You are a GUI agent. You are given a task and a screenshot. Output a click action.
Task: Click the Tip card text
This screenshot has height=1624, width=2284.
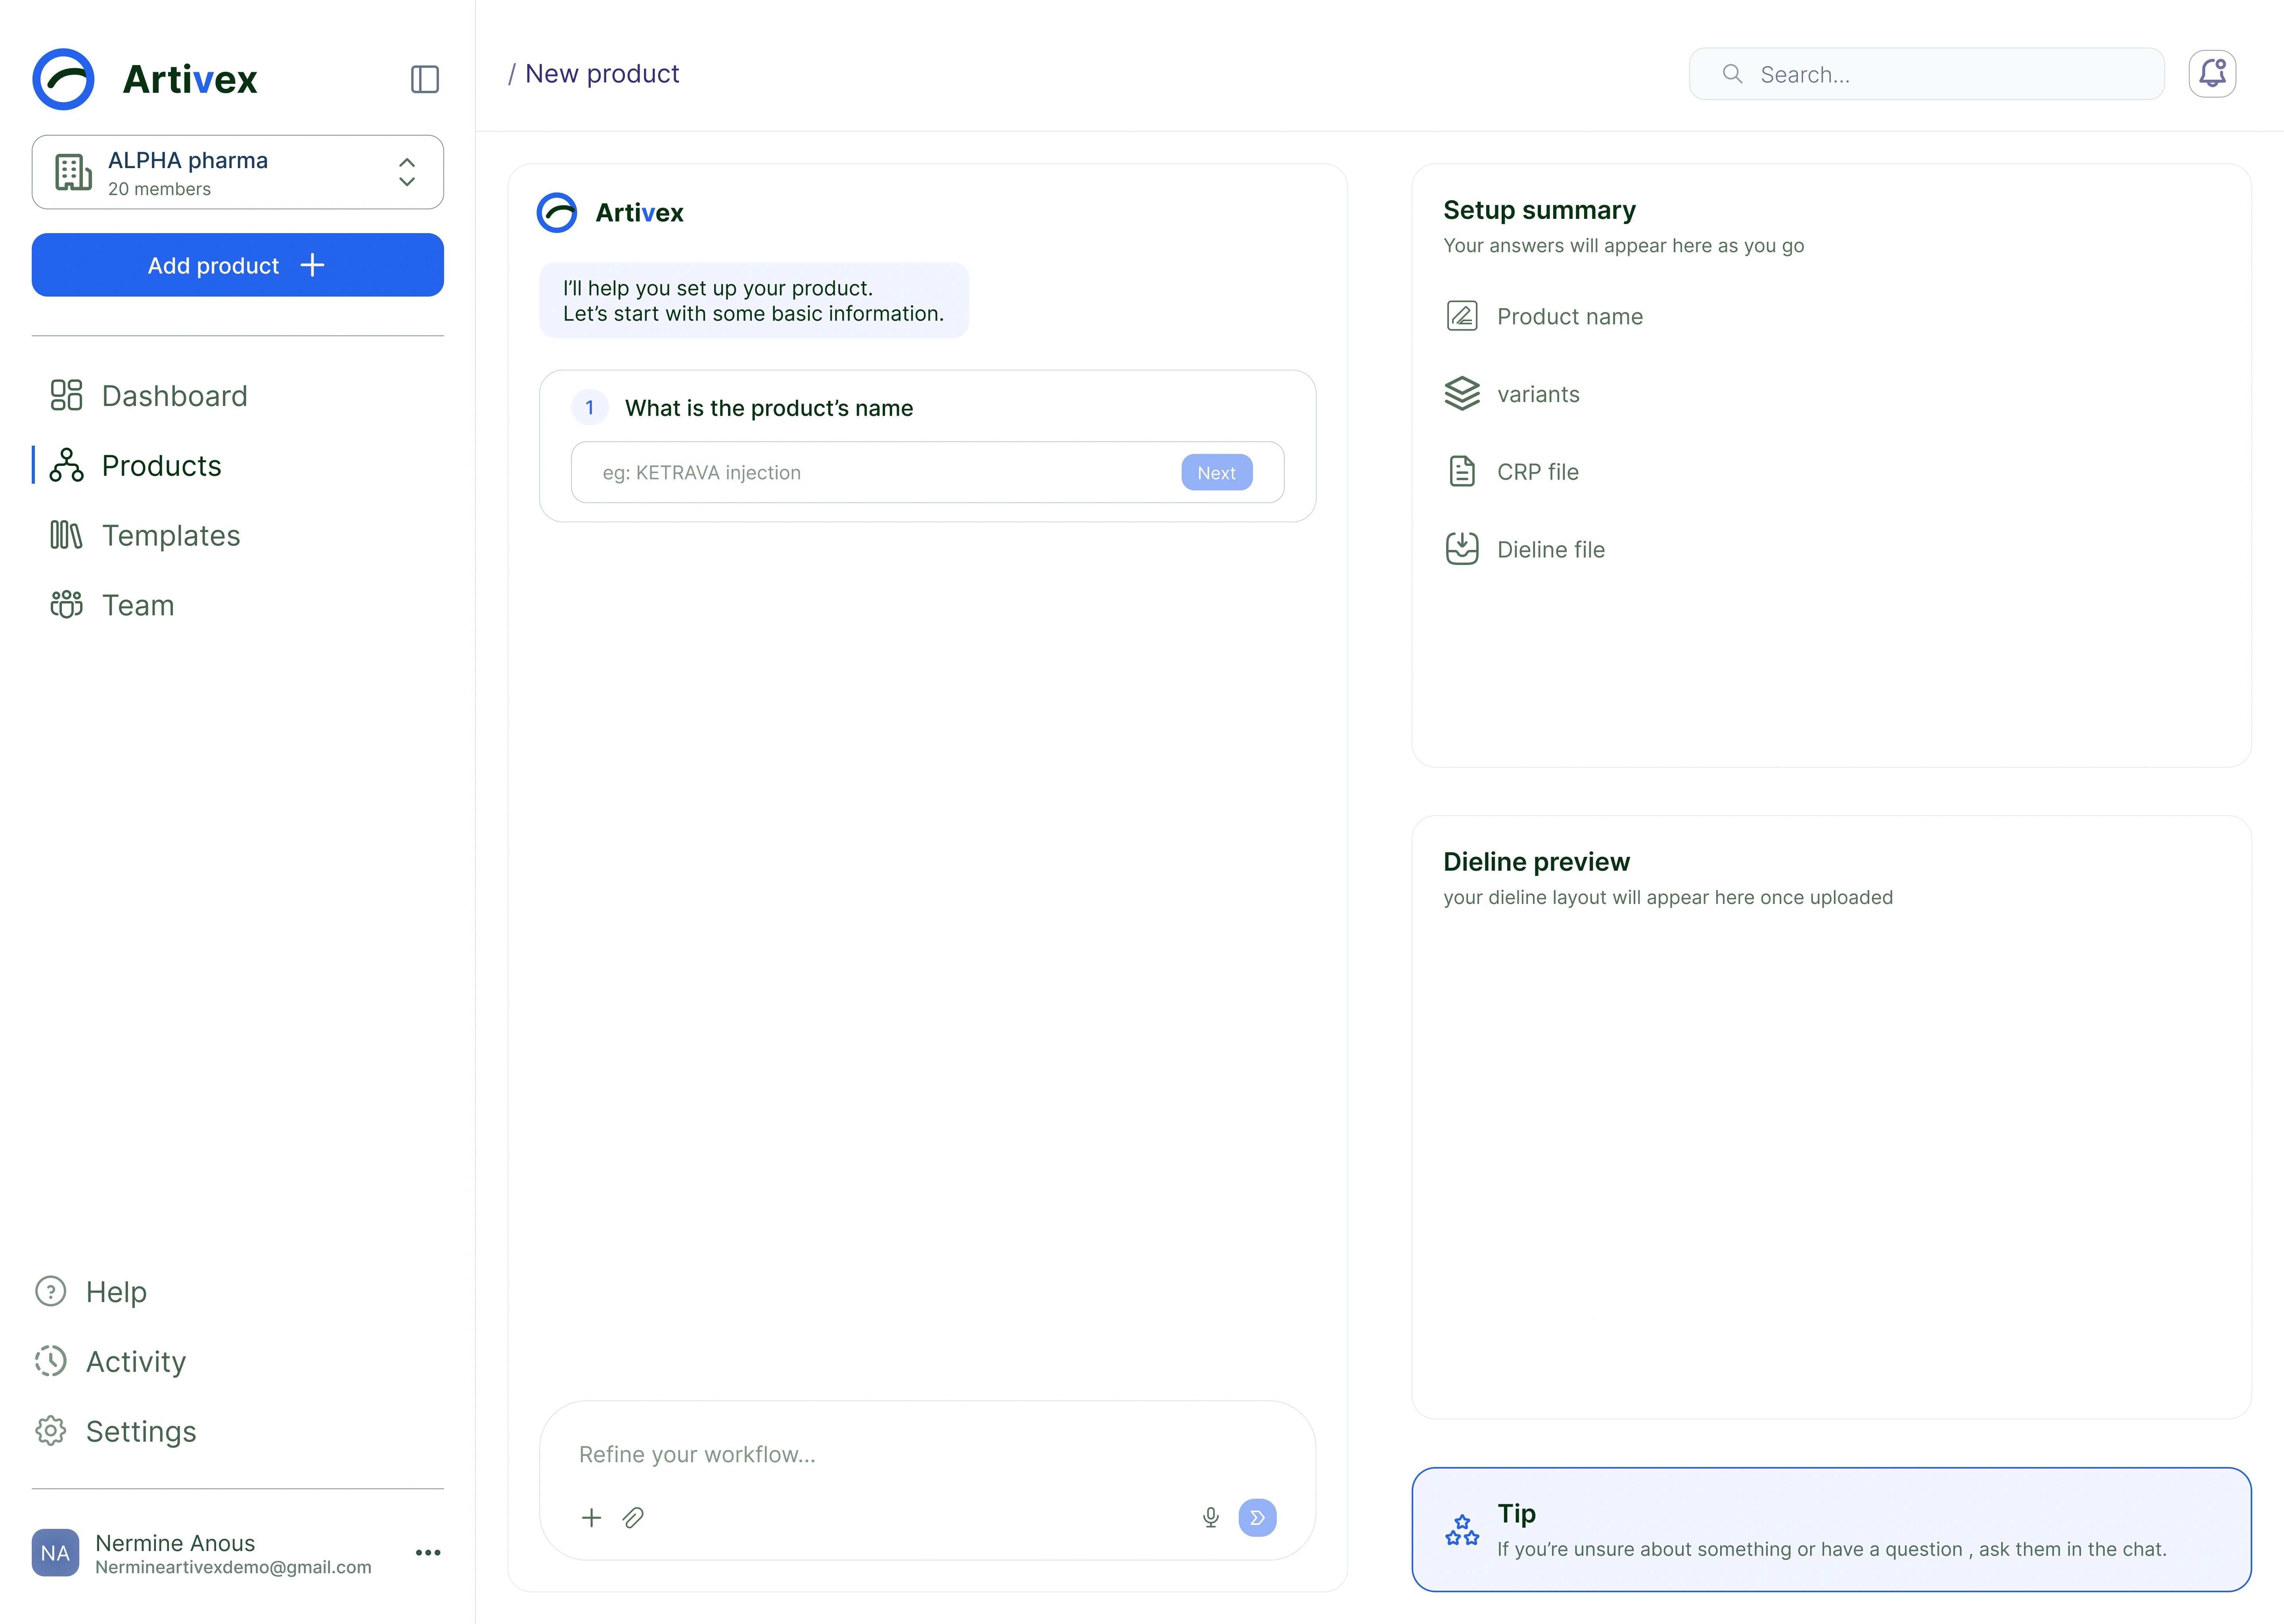[x=1832, y=1549]
